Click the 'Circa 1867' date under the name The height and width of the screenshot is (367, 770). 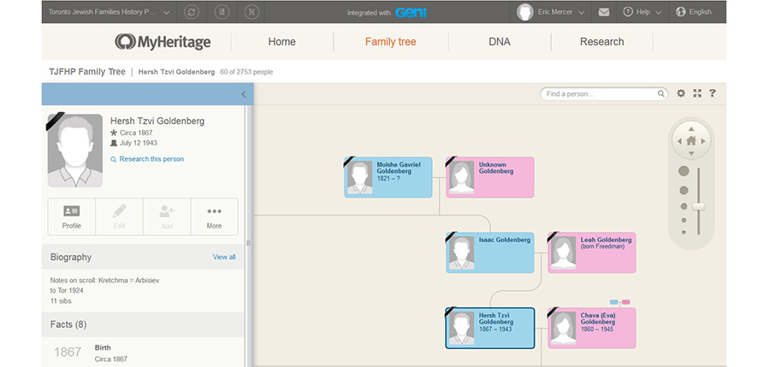click(136, 133)
